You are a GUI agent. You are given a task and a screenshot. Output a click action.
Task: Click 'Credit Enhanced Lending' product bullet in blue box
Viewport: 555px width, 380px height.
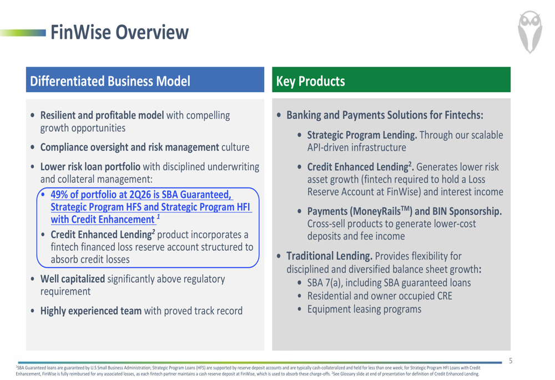point(152,247)
